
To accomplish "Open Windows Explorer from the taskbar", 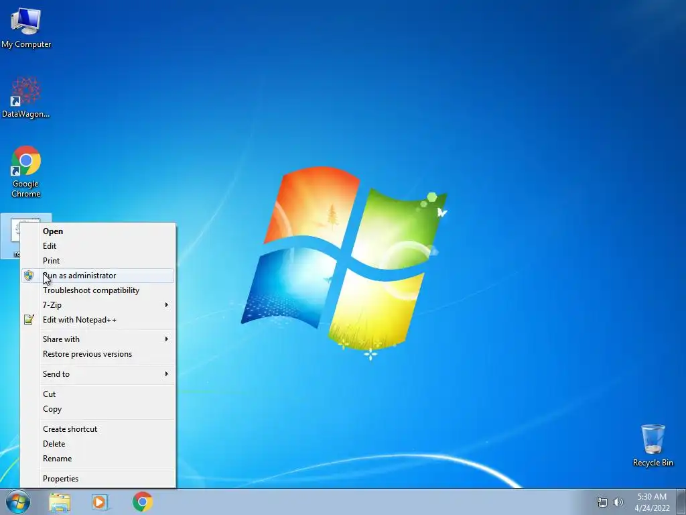I will pyautogui.click(x=60, y=502).
